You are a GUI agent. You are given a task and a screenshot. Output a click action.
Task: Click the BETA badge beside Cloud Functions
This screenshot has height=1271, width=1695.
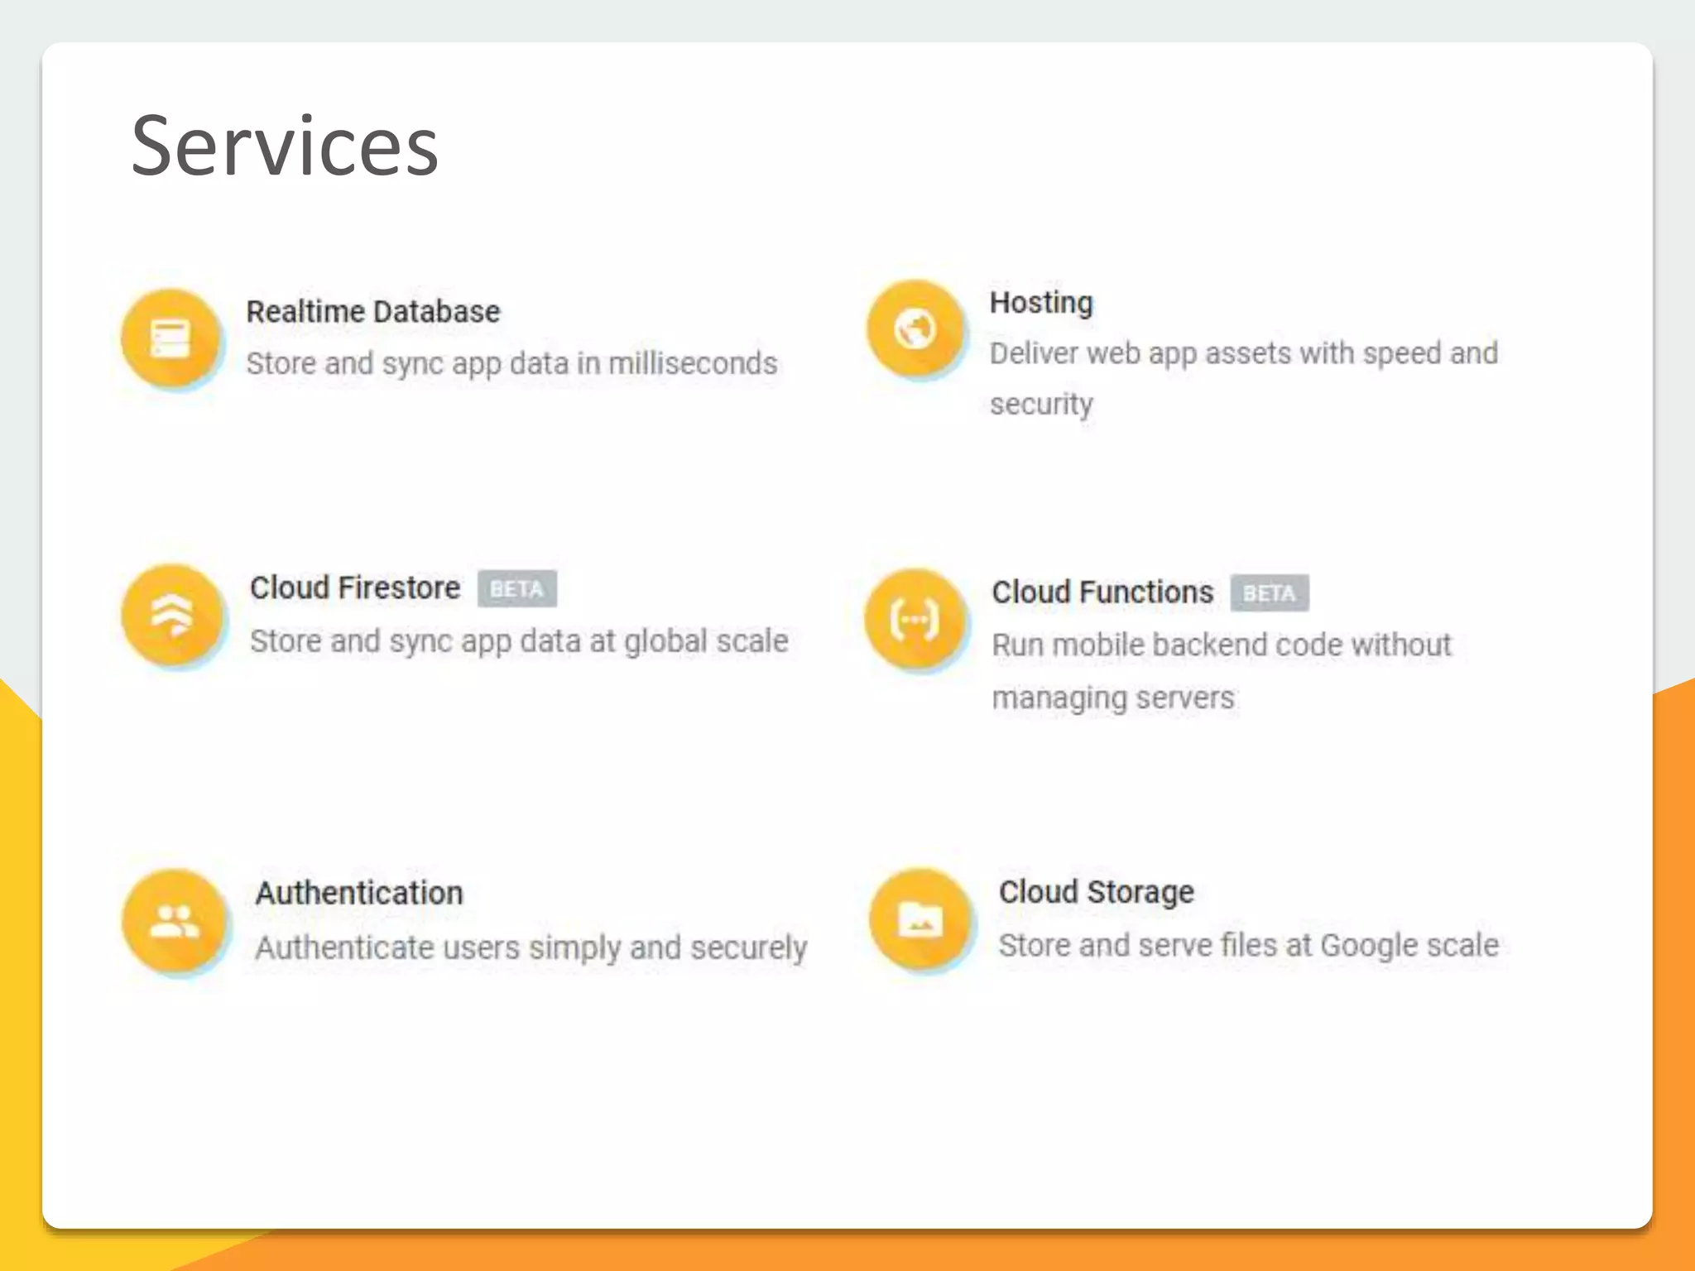[1269, 593]
